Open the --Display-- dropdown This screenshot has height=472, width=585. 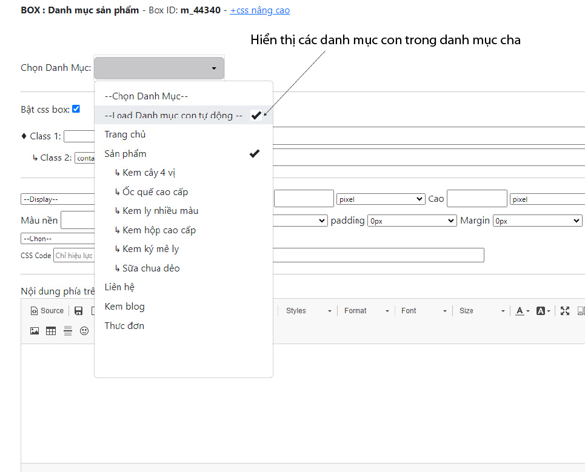click(58, 199)
